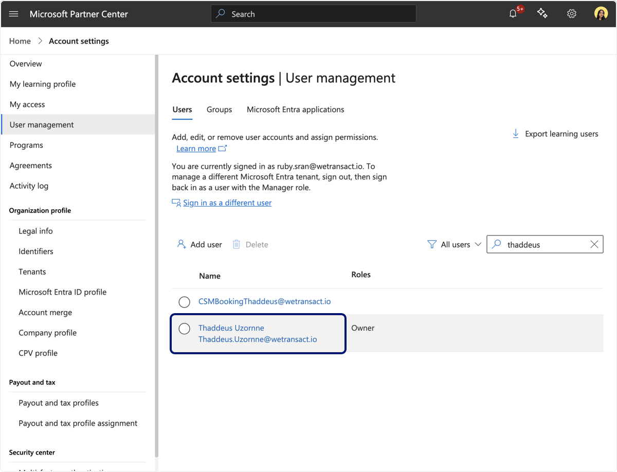Click the sign-in user icon beside Sign in as a different user
The width and height of the screenshot is (617, 472).
click(176, 203)
